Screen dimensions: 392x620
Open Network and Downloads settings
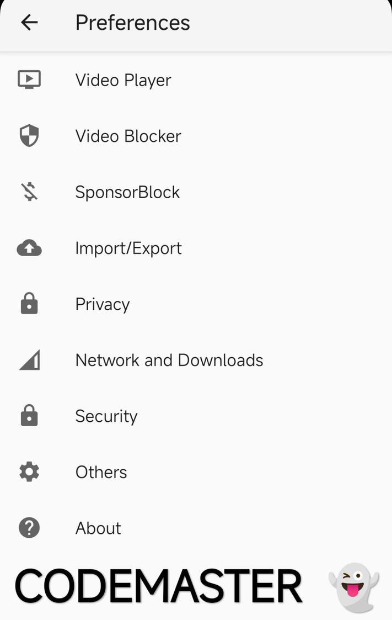click(x=169, y=360)
